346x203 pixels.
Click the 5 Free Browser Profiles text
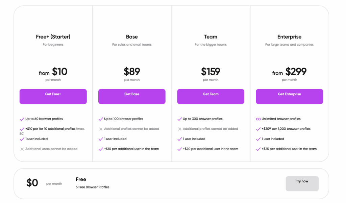[x=93, y=187]
